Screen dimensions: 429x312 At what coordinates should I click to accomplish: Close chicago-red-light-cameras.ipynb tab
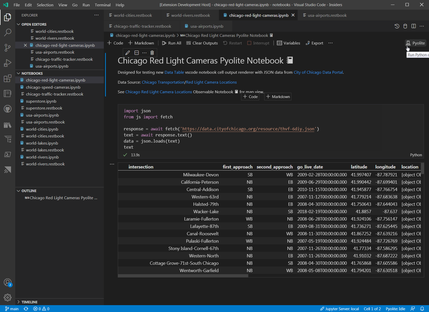tap(293, 15)
